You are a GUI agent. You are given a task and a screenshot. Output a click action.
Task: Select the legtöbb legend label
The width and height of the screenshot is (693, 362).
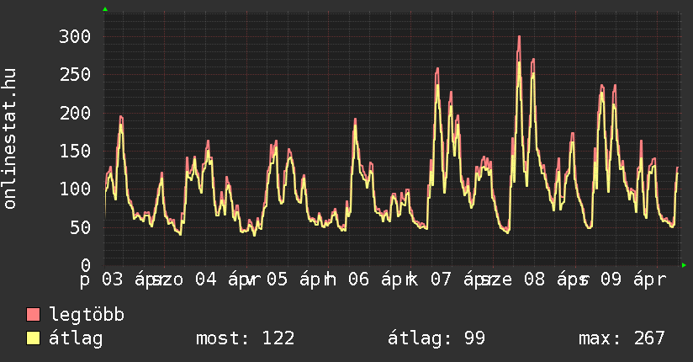87,316
